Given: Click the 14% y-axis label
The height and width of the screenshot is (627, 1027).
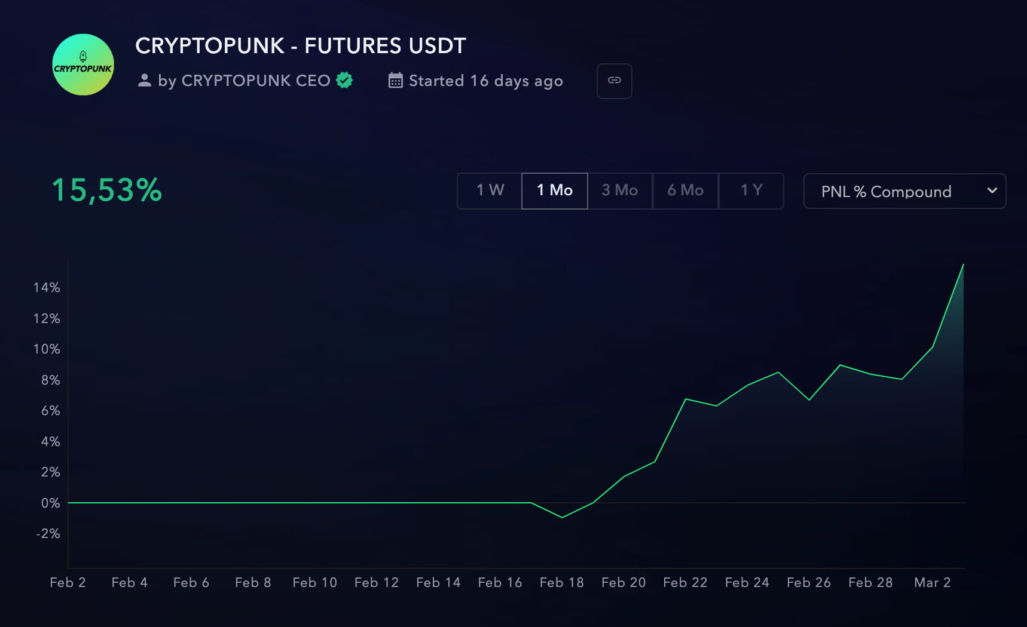Looking at the screenshot, I should point(47,288).
